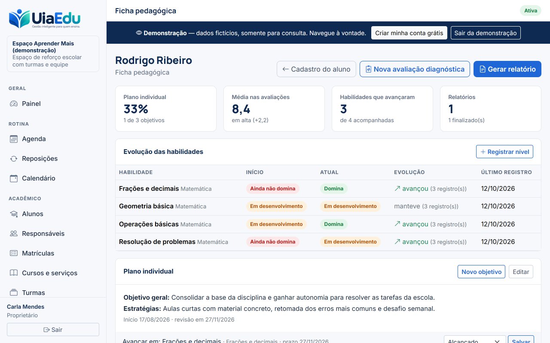Click the Responsáveis people icon

pos(14,234)
